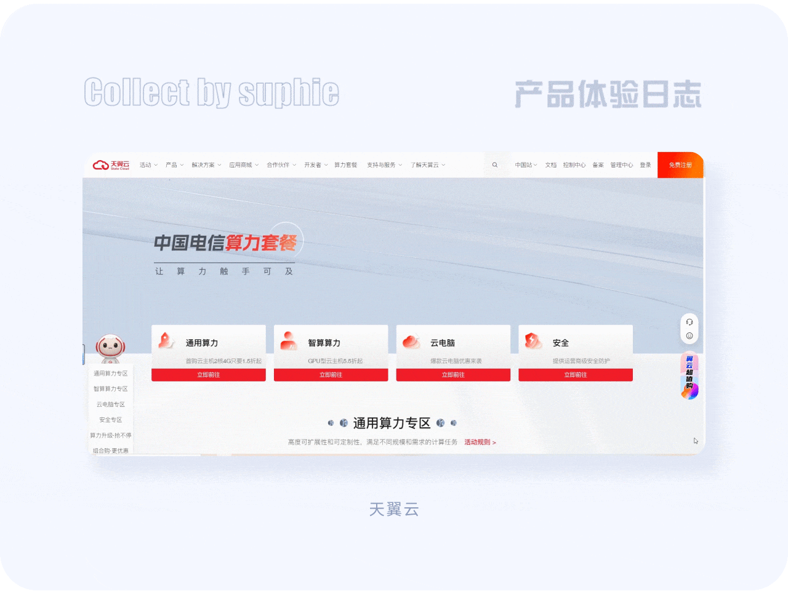Expand the 产品 menu

coord(174,165)
